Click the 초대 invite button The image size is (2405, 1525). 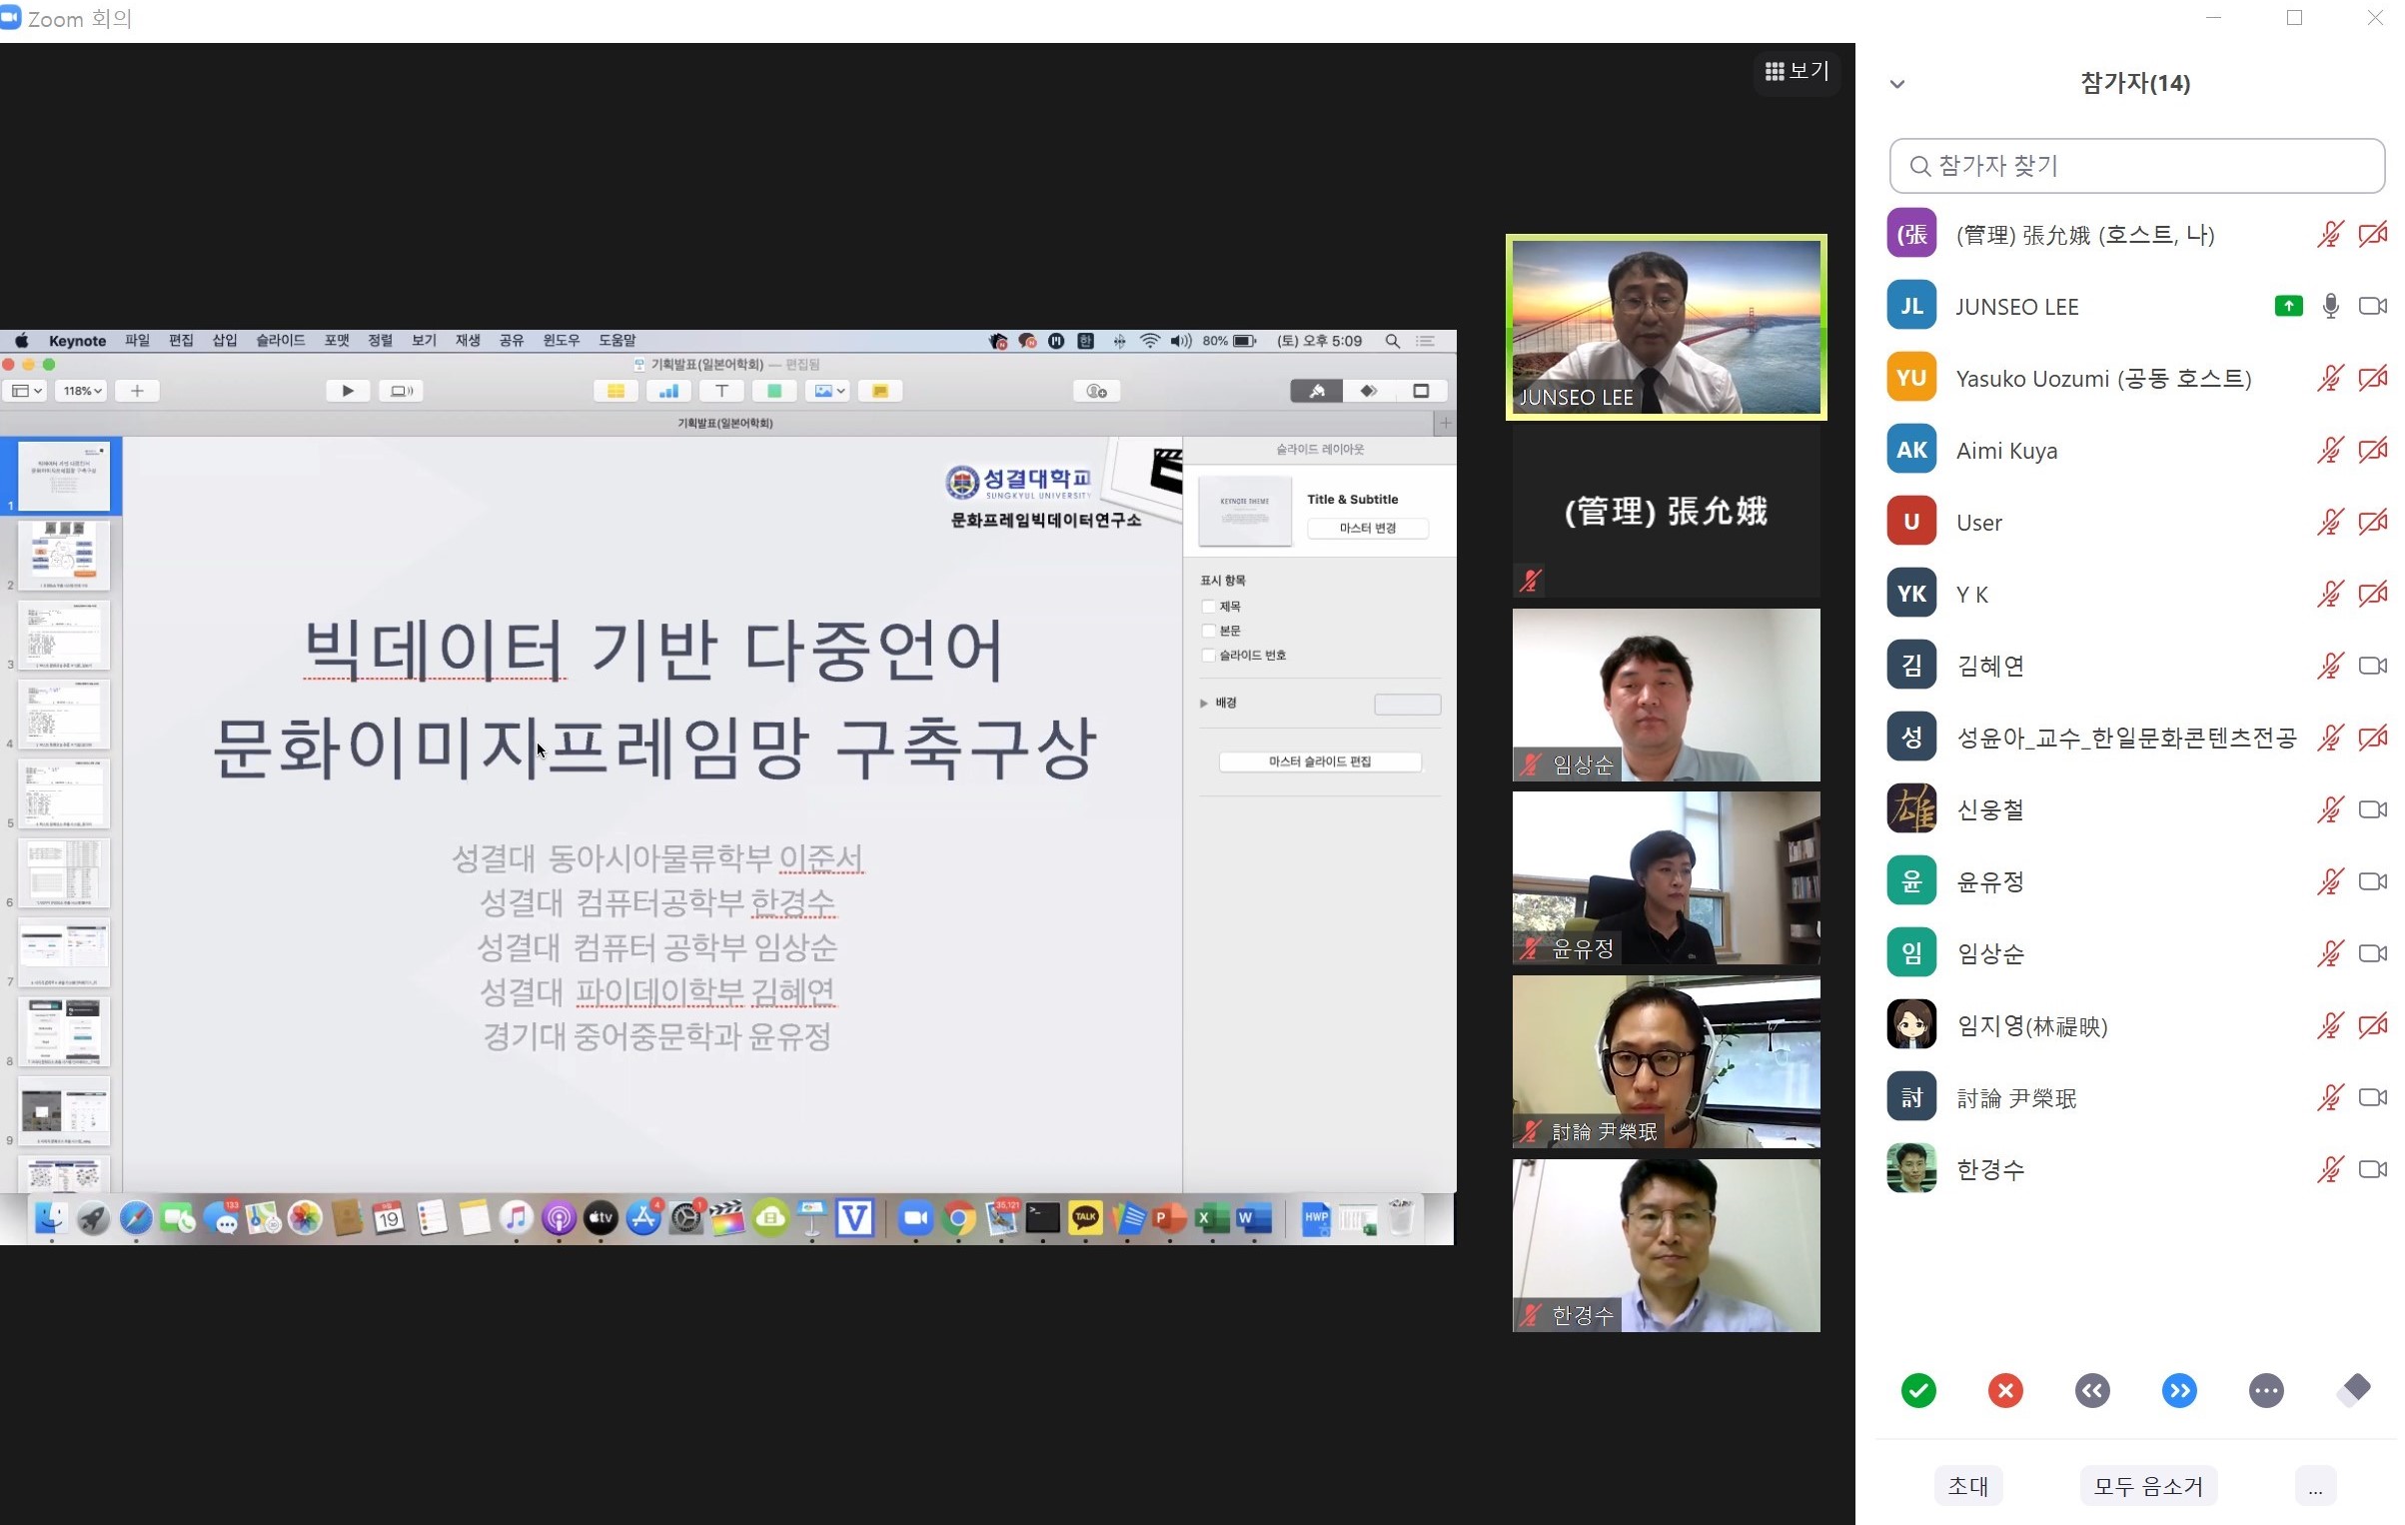pos(1967,1485)
